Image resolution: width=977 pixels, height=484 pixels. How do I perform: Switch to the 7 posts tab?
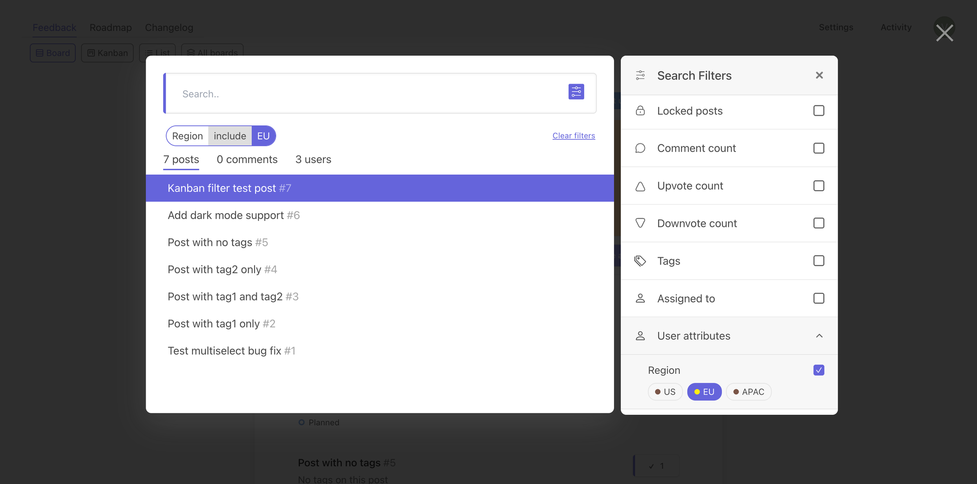(x=181, y=160)
